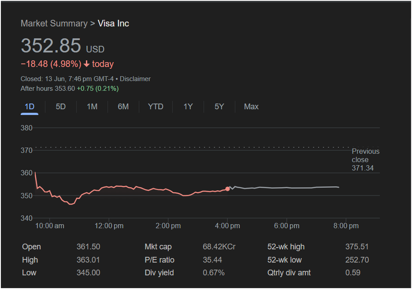The image size is (412, 289).
Task: Click the 4:00 pm axis label
Action: [227, 226]
